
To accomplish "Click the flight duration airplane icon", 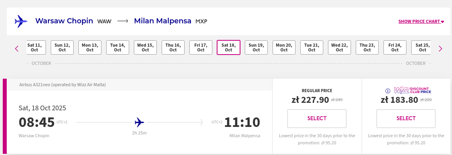I will click(x=139, y=123).
